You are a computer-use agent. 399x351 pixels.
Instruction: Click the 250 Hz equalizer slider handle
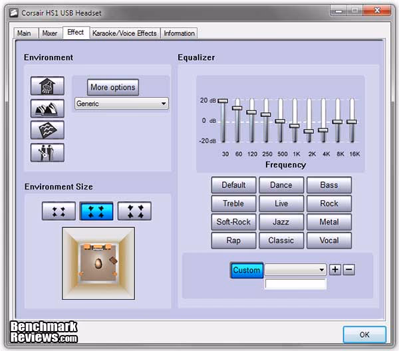[265, 114]
